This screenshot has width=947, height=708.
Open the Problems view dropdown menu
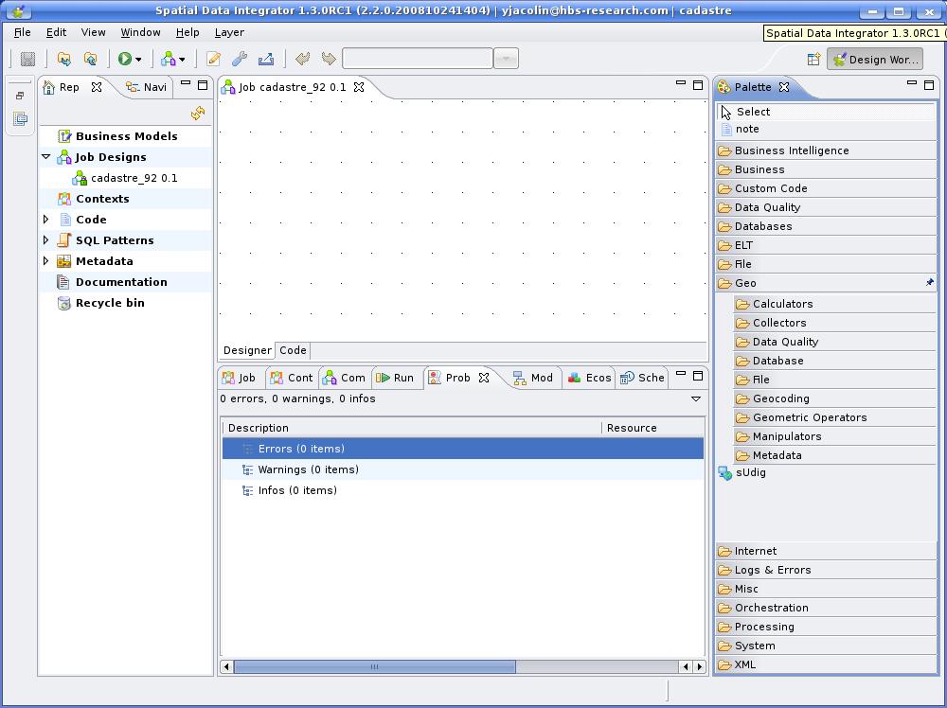(696, 399)
